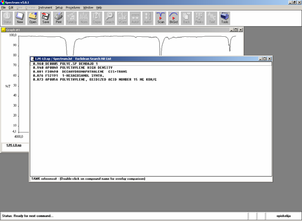Click the opiskelija user status field

tap(283, 216)
